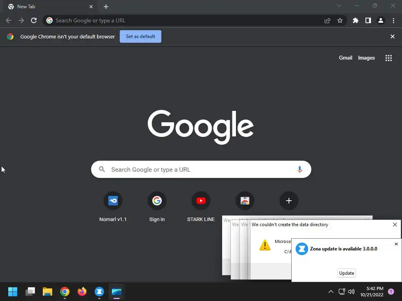Open the Gmail link
The width and height of the screenshot is (402, 301).
tap(345, 58)
